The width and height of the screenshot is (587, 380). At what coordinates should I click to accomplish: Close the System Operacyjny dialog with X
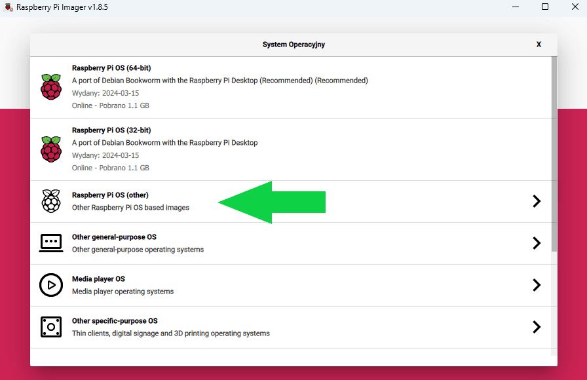(x=539, y=44)
